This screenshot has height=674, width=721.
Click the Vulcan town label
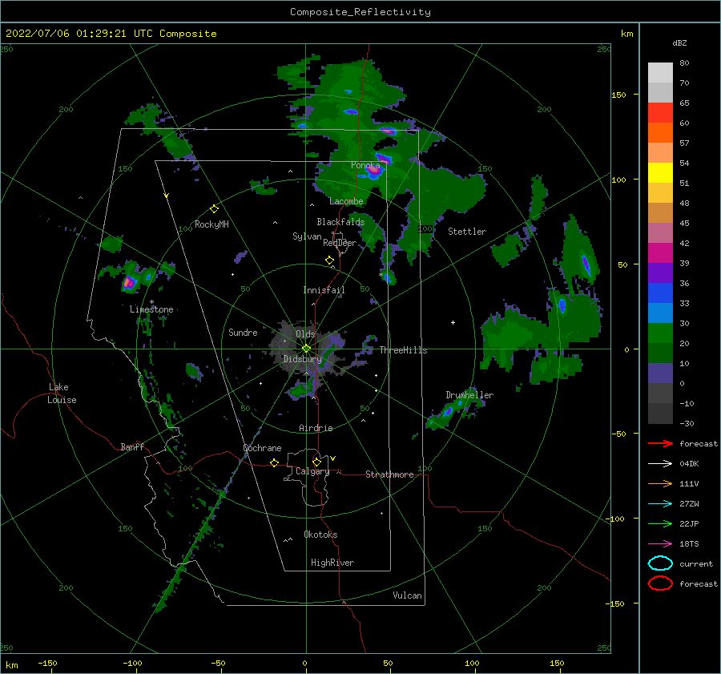pyautogui.click(x=408, y=595)
